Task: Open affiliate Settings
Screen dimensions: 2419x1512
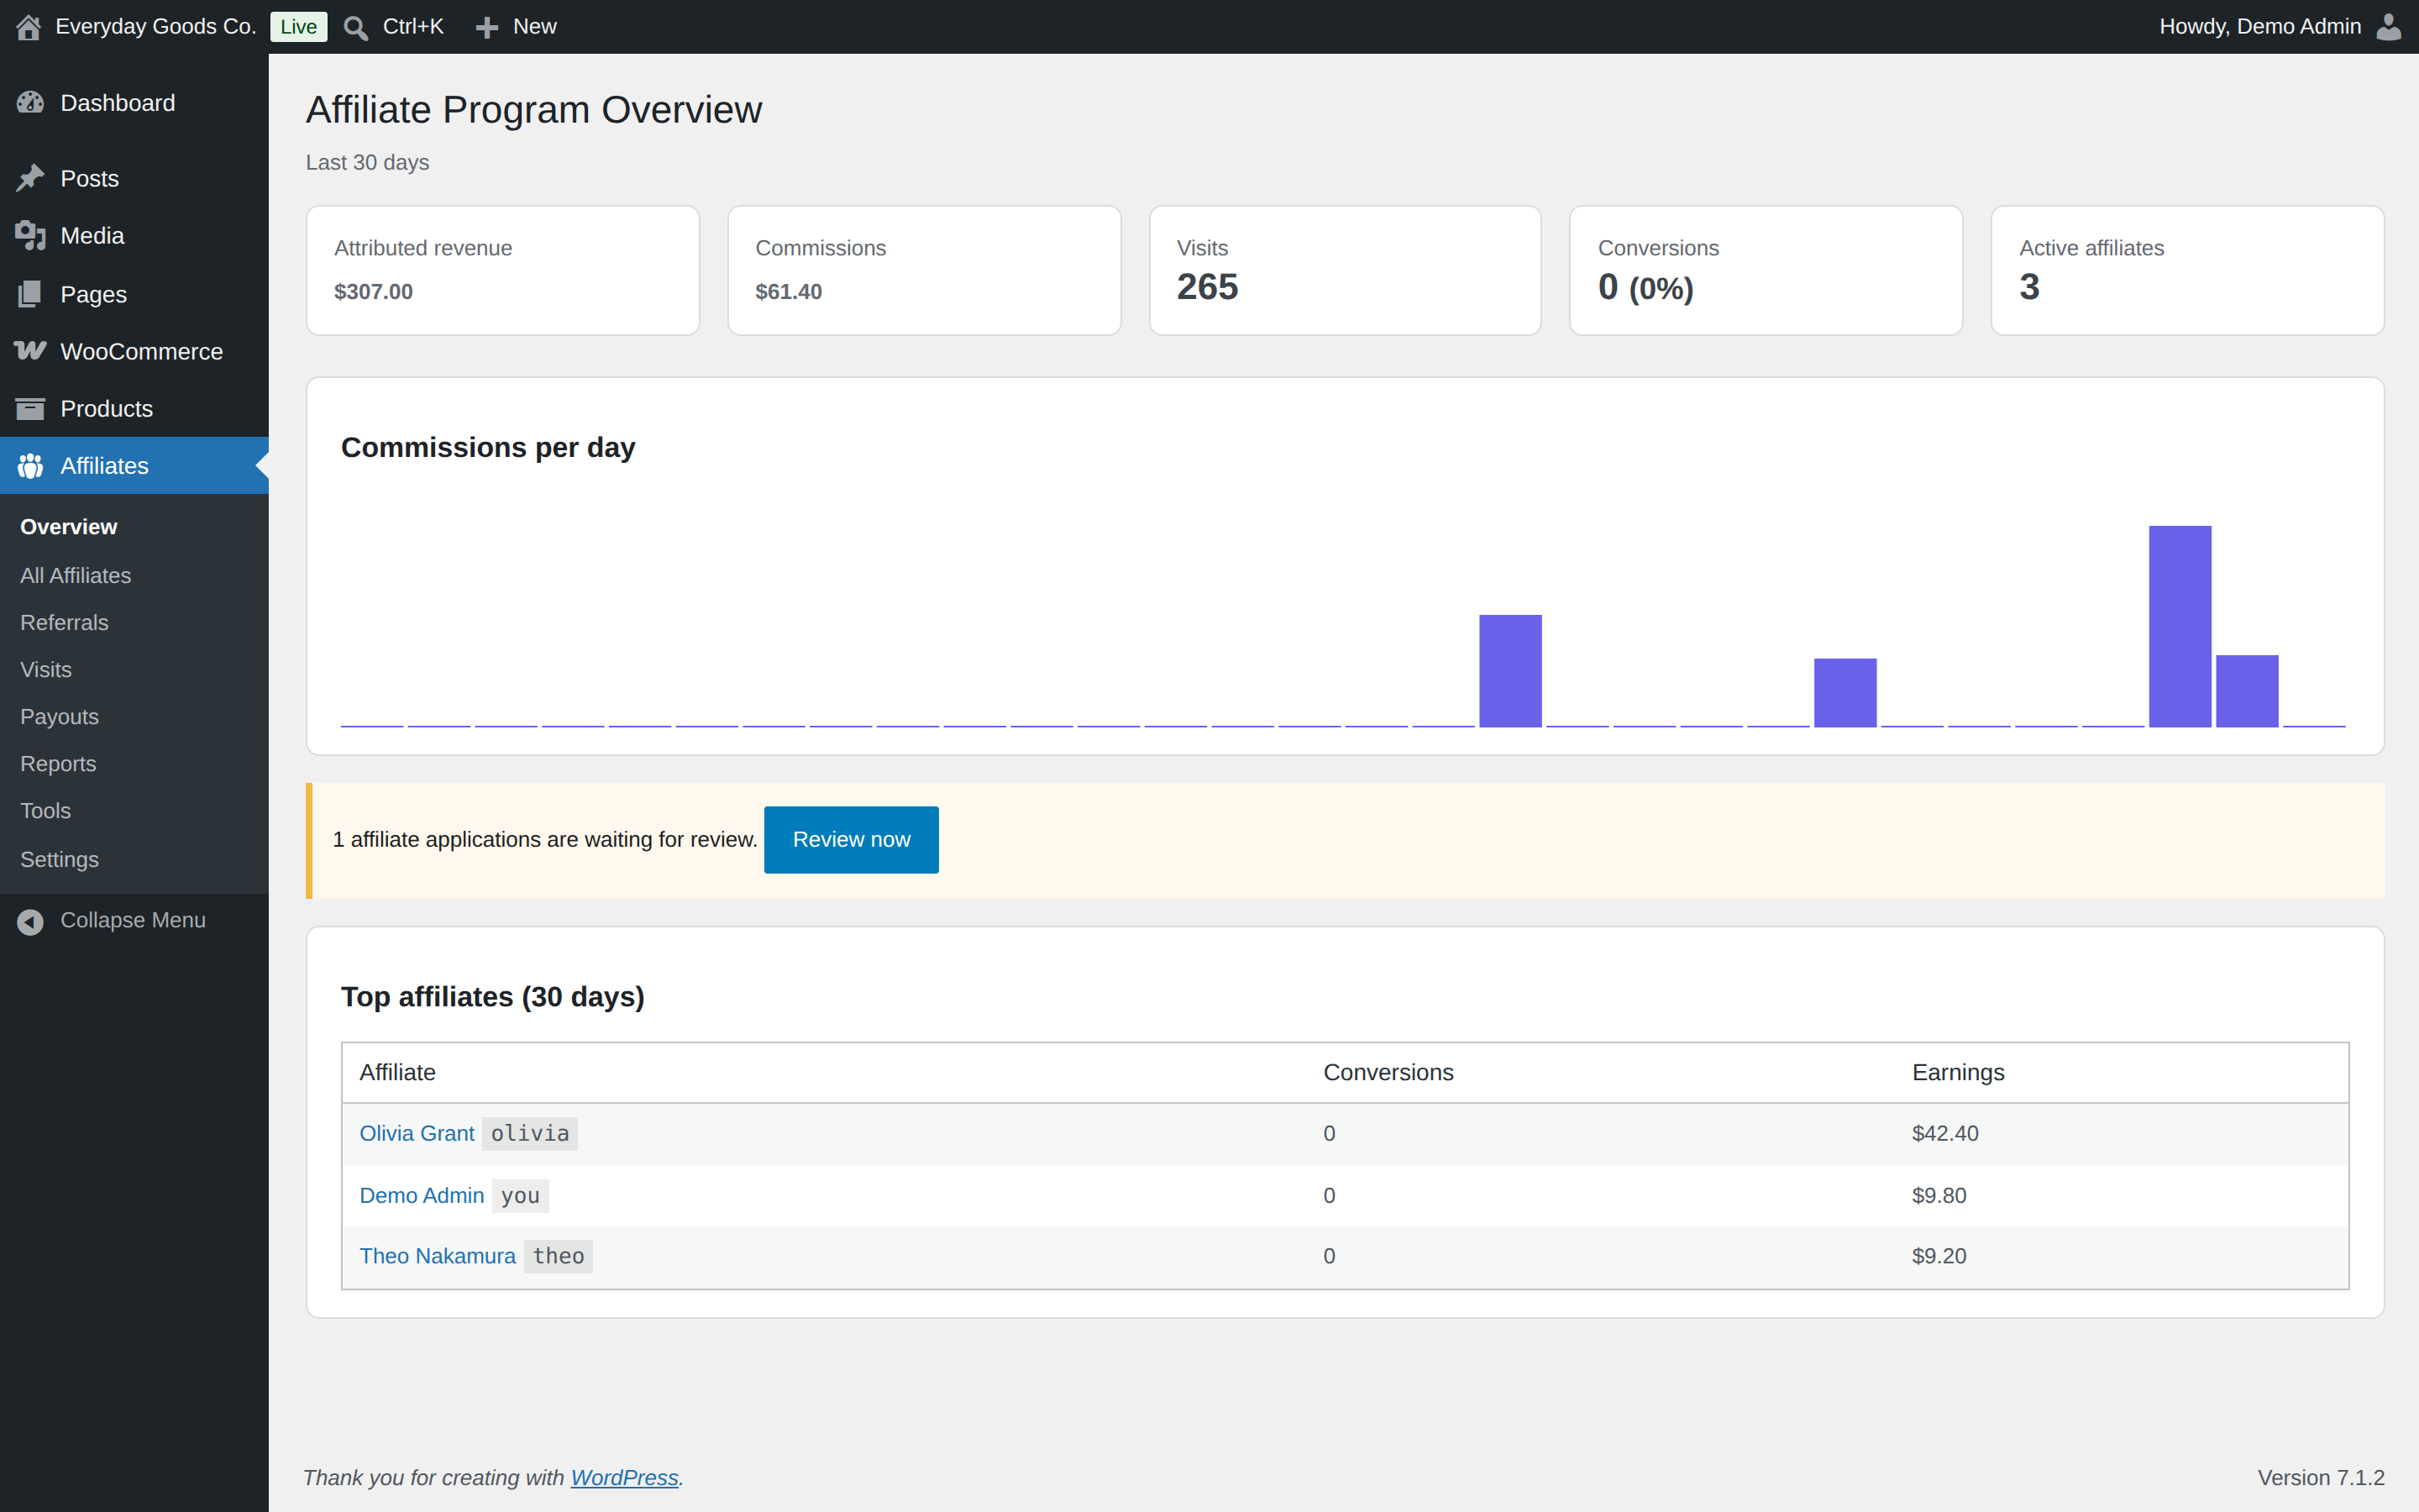Action: (x=59, y=859)
